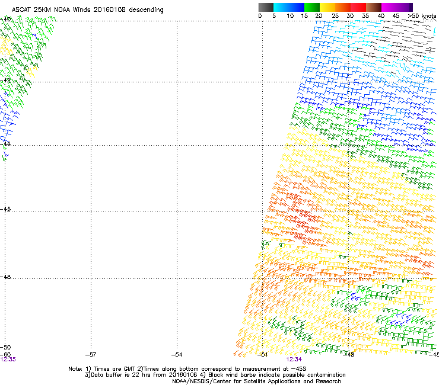Click the yellow 20-25 knots legend segment
This screenshot has width=439, height=385.
[x=327, y=7]
